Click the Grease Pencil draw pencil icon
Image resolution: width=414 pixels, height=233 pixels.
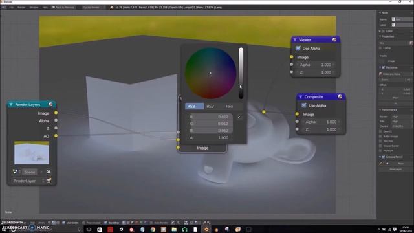click(x=380, y=164)
